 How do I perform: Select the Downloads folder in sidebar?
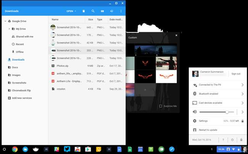click(18, 60)
